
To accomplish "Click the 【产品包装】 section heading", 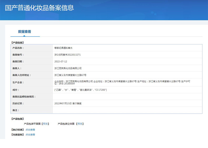I will coord(18,119).
